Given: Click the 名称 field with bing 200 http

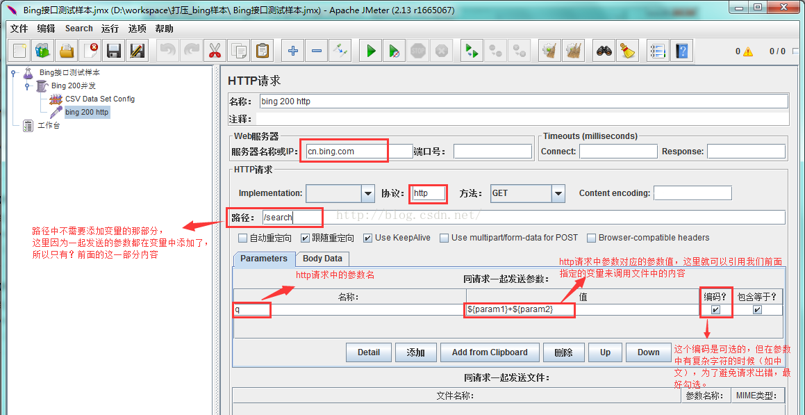Looking at the screenshot, I should pos(524,101).
